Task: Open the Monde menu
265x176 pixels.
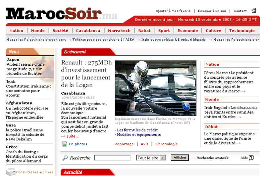Action: (x=38, y=30)
